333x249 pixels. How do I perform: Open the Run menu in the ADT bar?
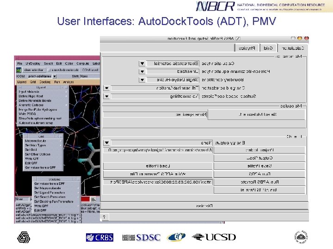pos(57,82)
